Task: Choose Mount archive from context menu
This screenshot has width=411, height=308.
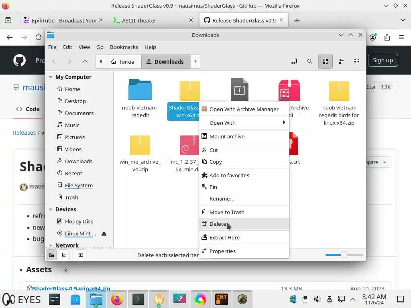Action: 244,136
